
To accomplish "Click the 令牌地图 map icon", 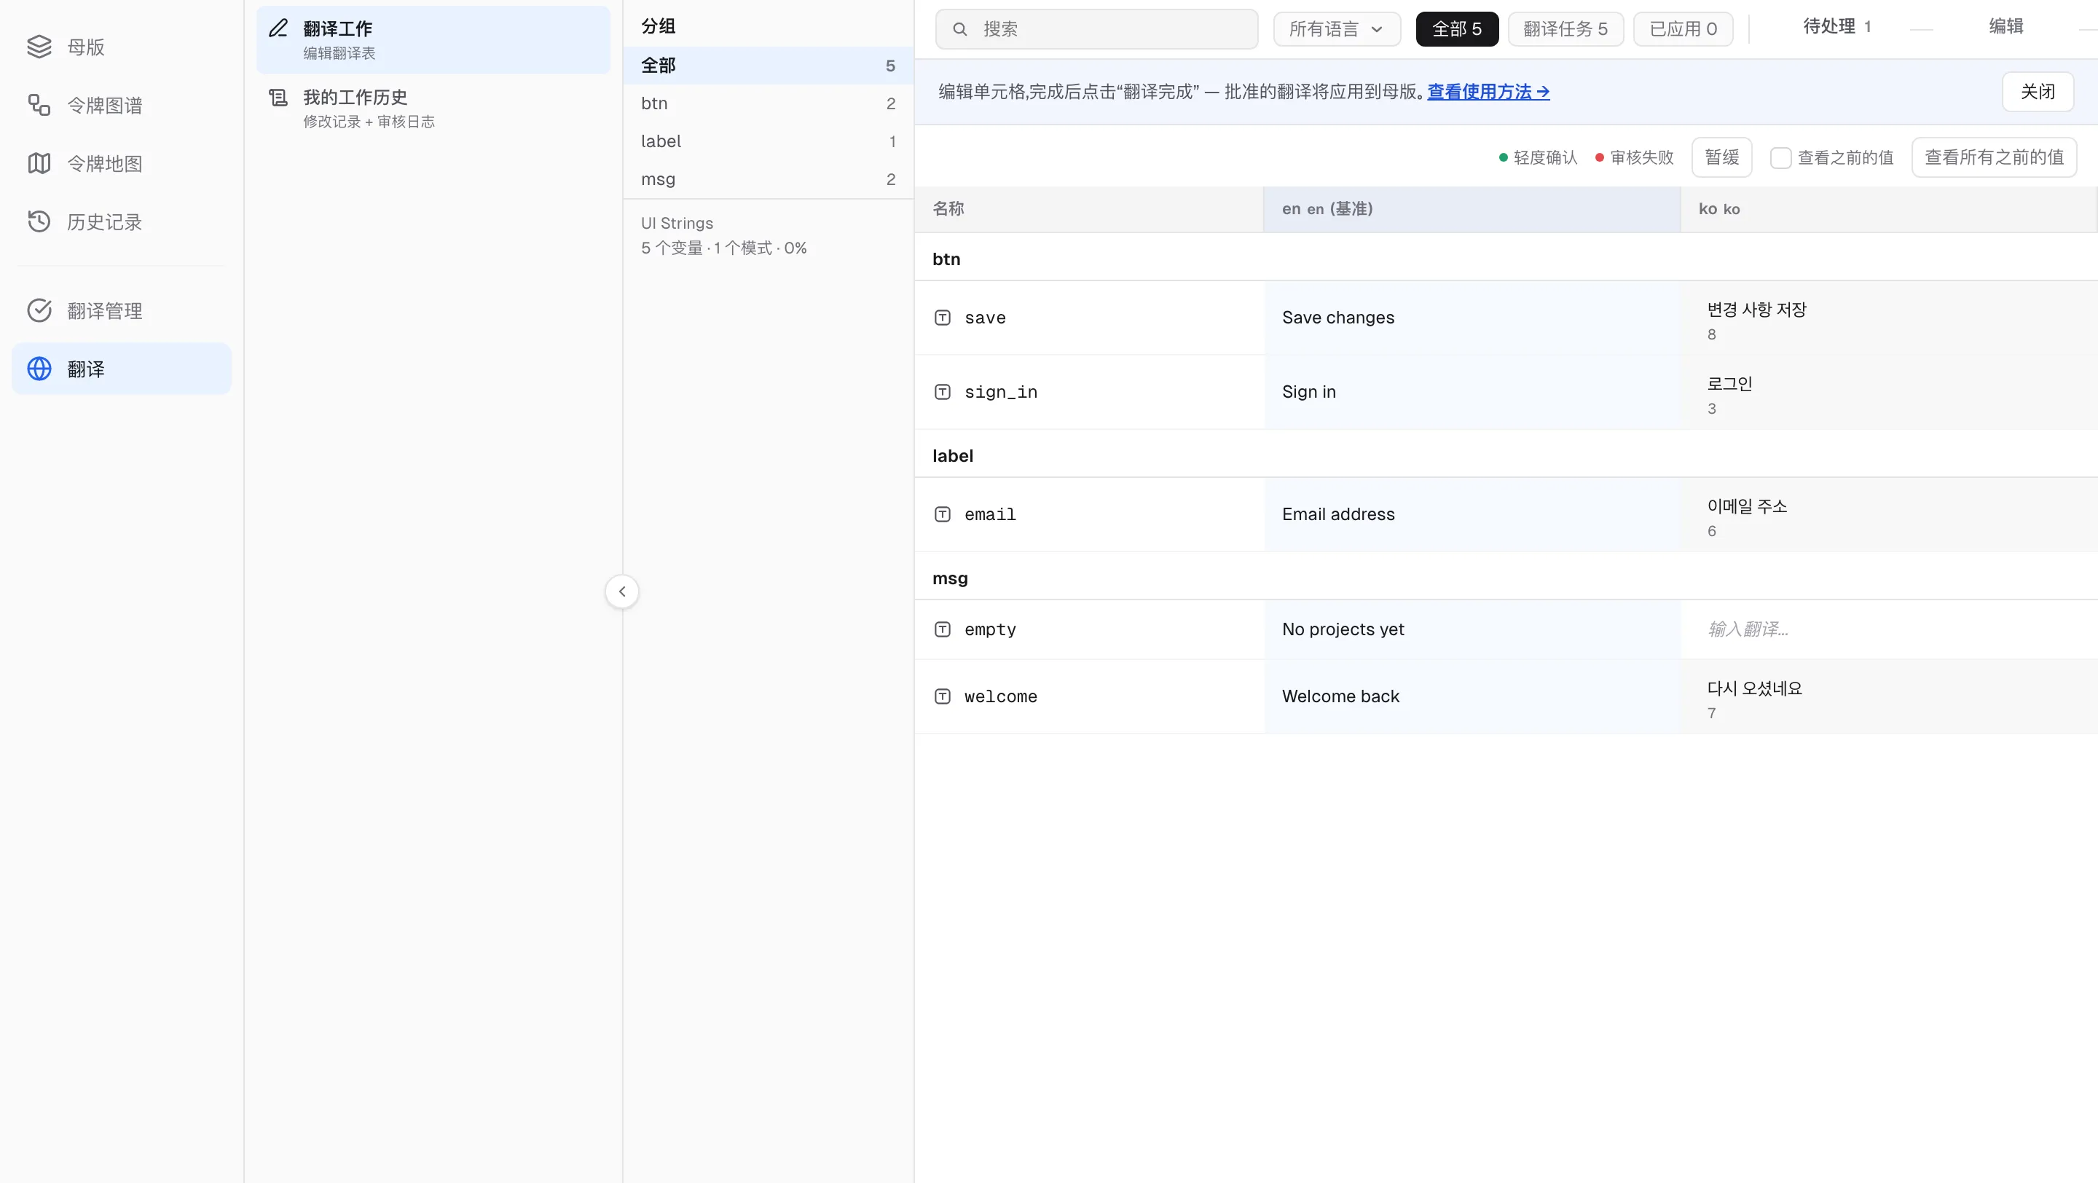I will point(39,164).
